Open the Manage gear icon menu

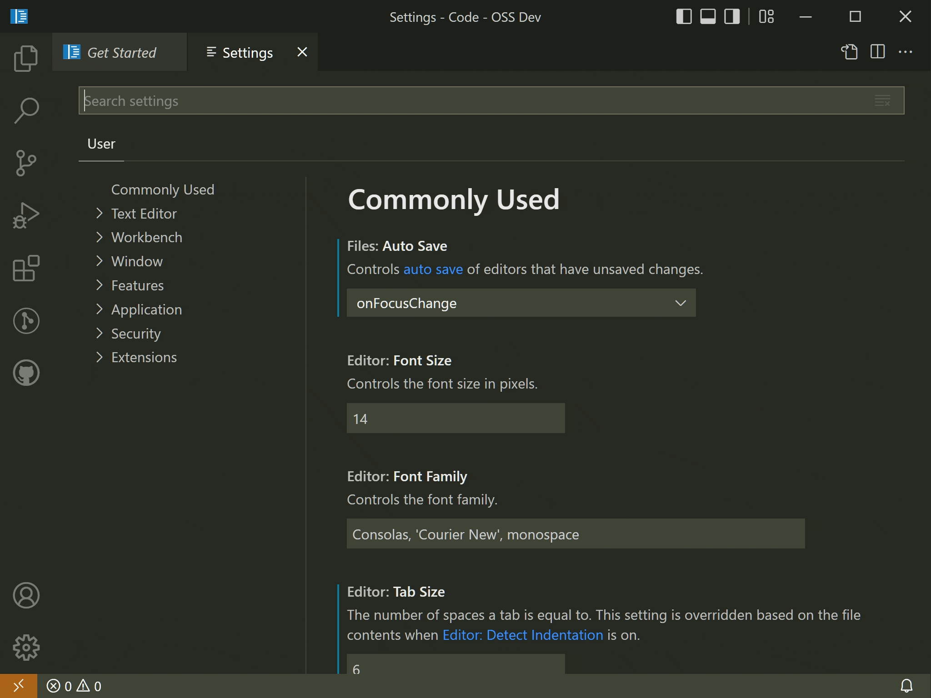click(26, 647)
